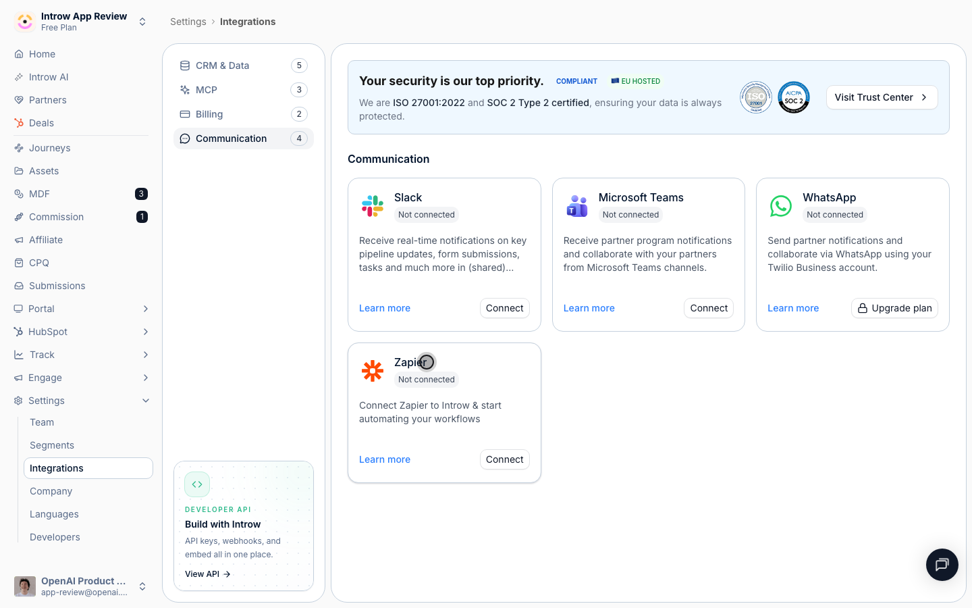Open the Segments settings page
The image size is (972, 608).
tap(88, 445)
